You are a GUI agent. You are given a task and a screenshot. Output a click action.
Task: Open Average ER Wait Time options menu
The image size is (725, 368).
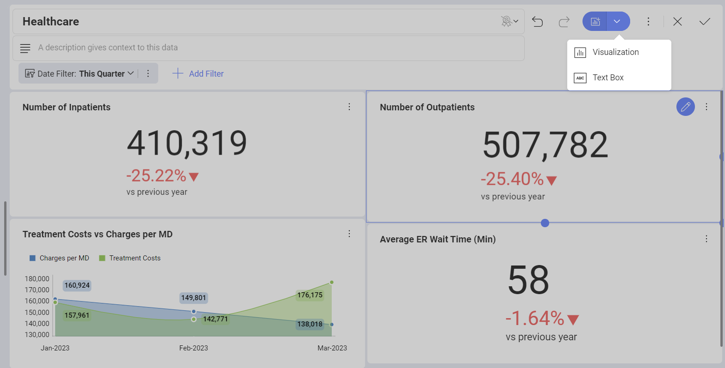click(706, 239)
